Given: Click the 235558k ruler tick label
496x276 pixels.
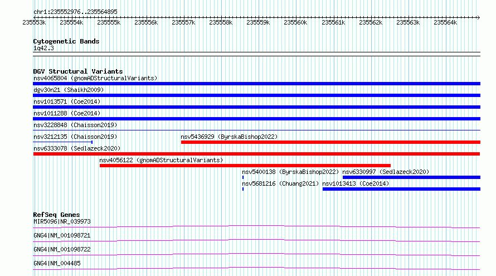Looking at the screenshot, I should tap(221, 22).
